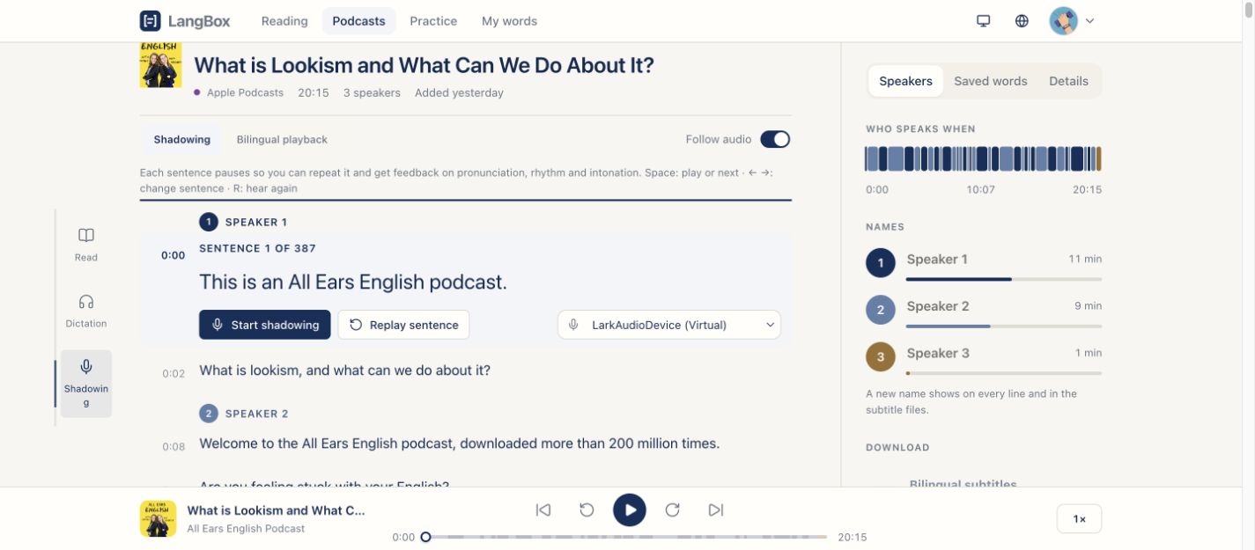Click the current sentence "This is an All Ears English podcast."
The width and height of the screenshot is (1255, 550).
point(353,282)
